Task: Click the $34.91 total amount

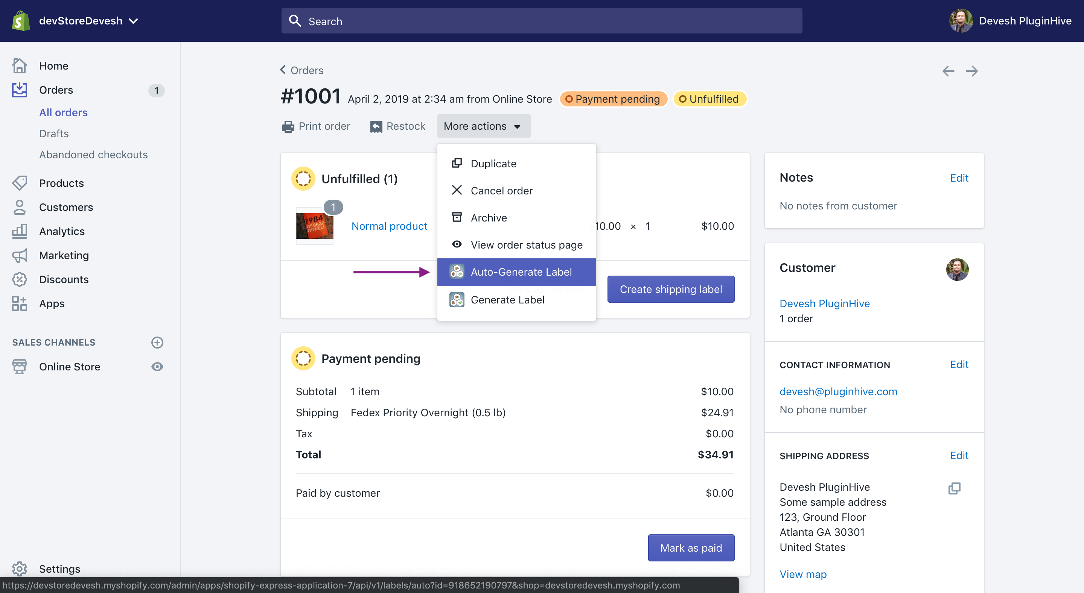Action: tap(716, 454)
